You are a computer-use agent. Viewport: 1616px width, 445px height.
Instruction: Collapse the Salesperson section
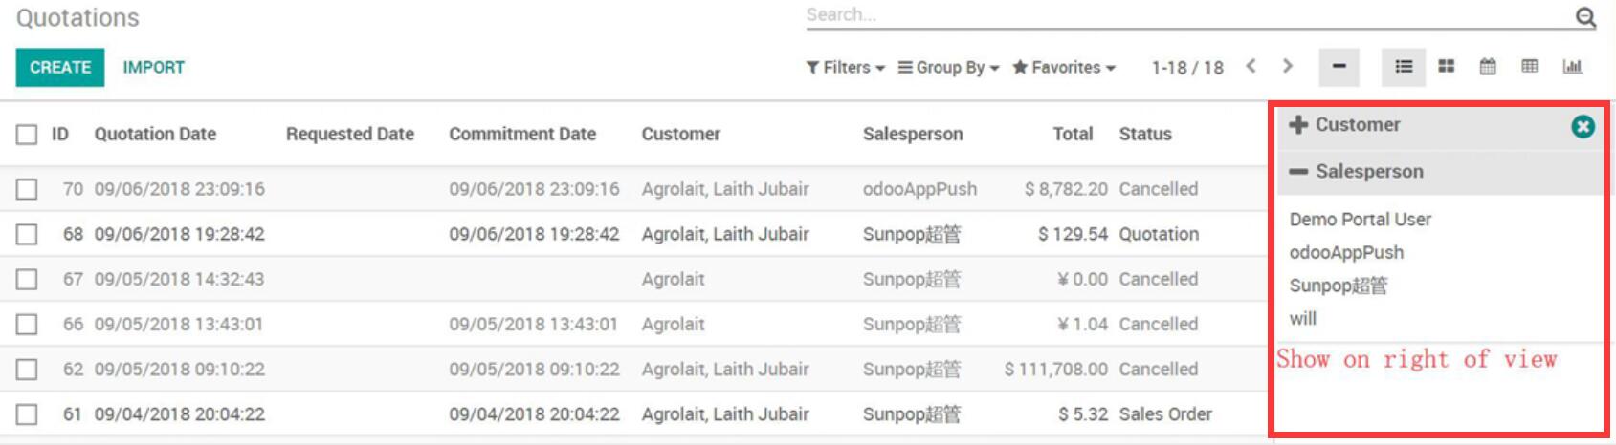click(1298, 172)
